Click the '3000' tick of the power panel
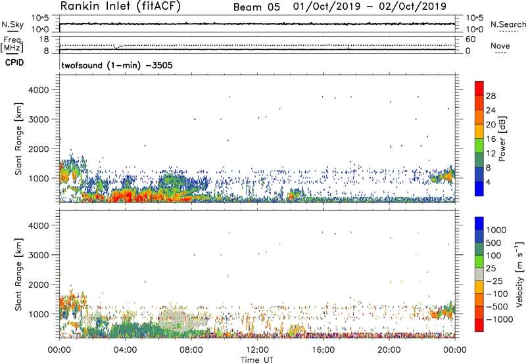This screenshot has width=526, height=364. [39, 120]
